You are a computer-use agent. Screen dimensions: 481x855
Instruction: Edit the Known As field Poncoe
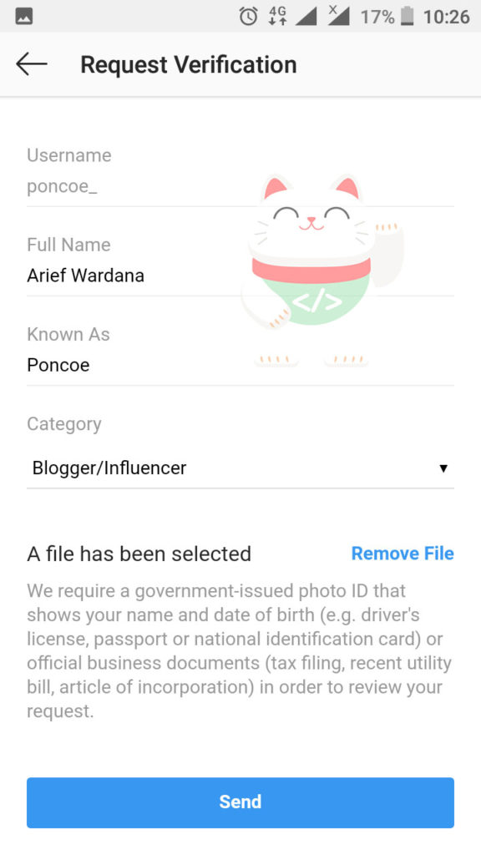pyautogui.click(x=240, y=365)
